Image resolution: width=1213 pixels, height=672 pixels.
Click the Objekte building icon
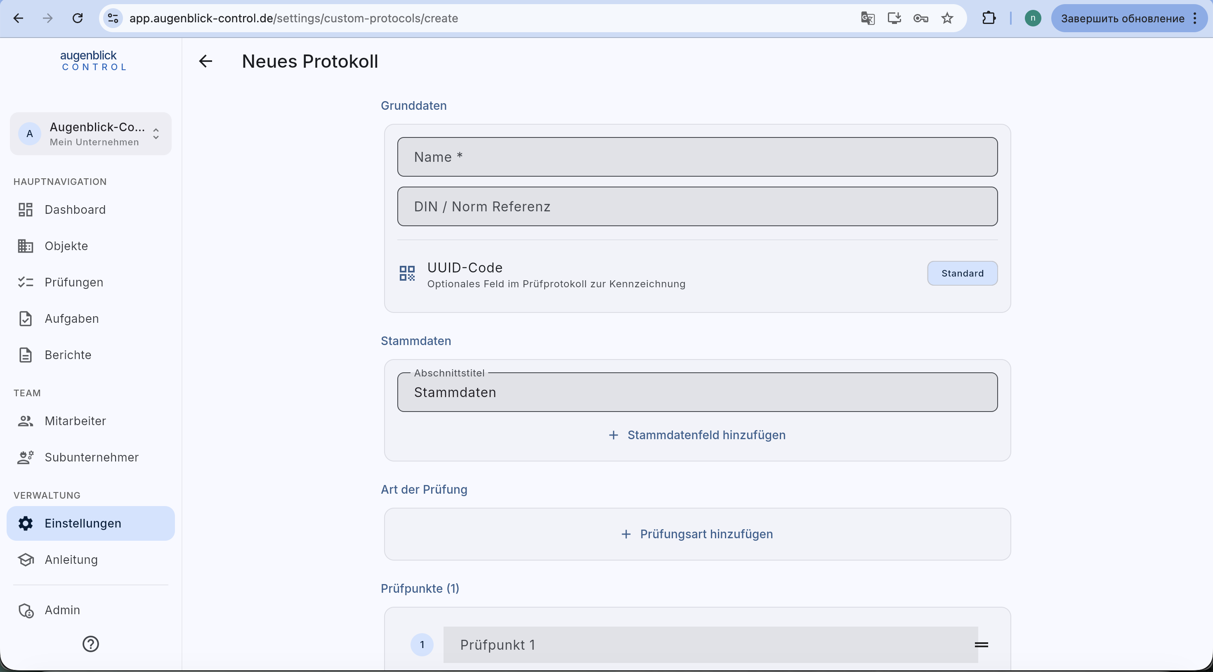pyautogui.click(x=26, y=246)
